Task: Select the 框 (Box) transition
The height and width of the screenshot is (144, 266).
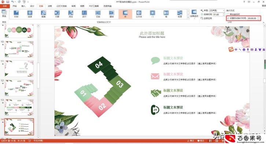Action: (166, 14)
